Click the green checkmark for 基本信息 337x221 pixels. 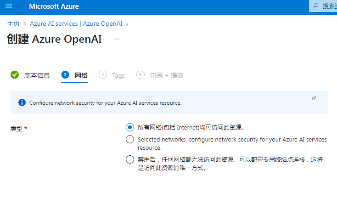[15, 75]
